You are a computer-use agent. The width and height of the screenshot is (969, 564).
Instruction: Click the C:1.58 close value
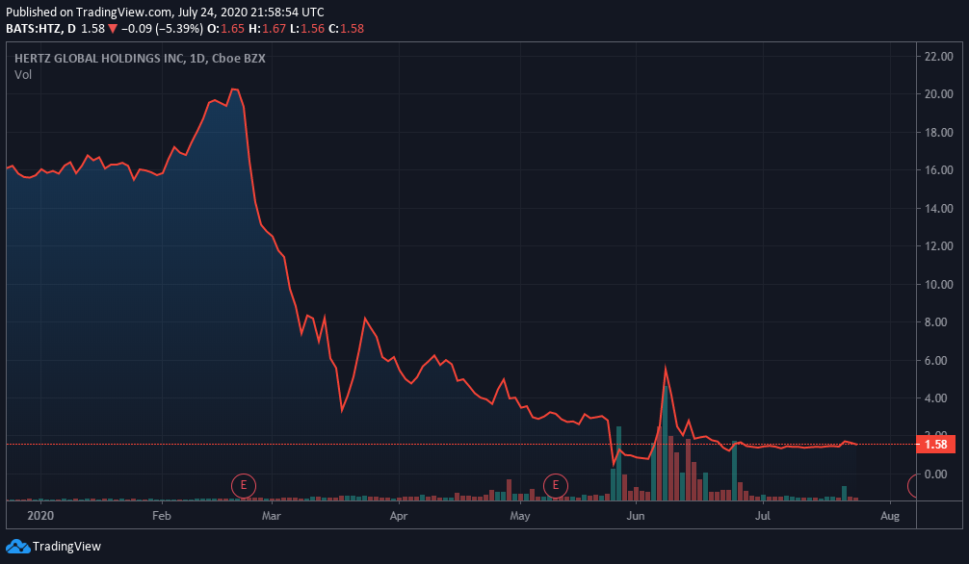click(x=346, y=29)
